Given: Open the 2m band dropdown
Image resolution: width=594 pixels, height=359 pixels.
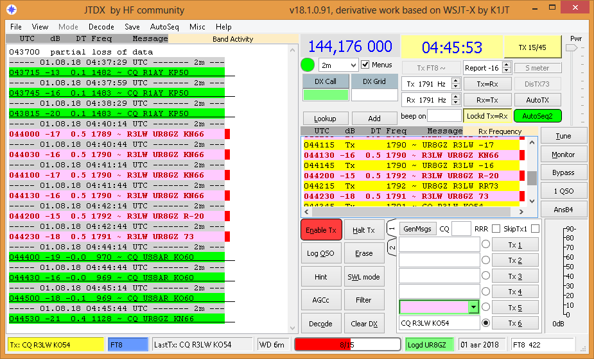Looking at the screenshot, I should (338, 65).
